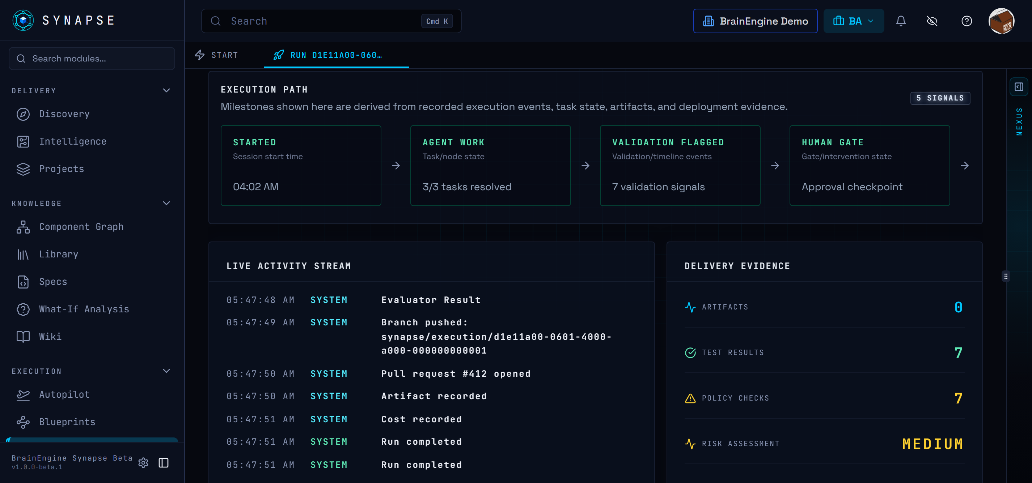
Task: Open the Wiki
Action: 92,337
